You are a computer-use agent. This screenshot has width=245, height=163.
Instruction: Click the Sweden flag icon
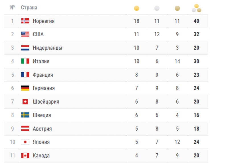[x=25, y=115]
